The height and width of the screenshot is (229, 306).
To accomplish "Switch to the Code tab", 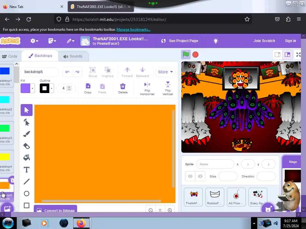I will [10, 56].
